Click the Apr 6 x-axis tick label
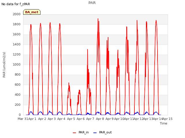 (81, 119)
